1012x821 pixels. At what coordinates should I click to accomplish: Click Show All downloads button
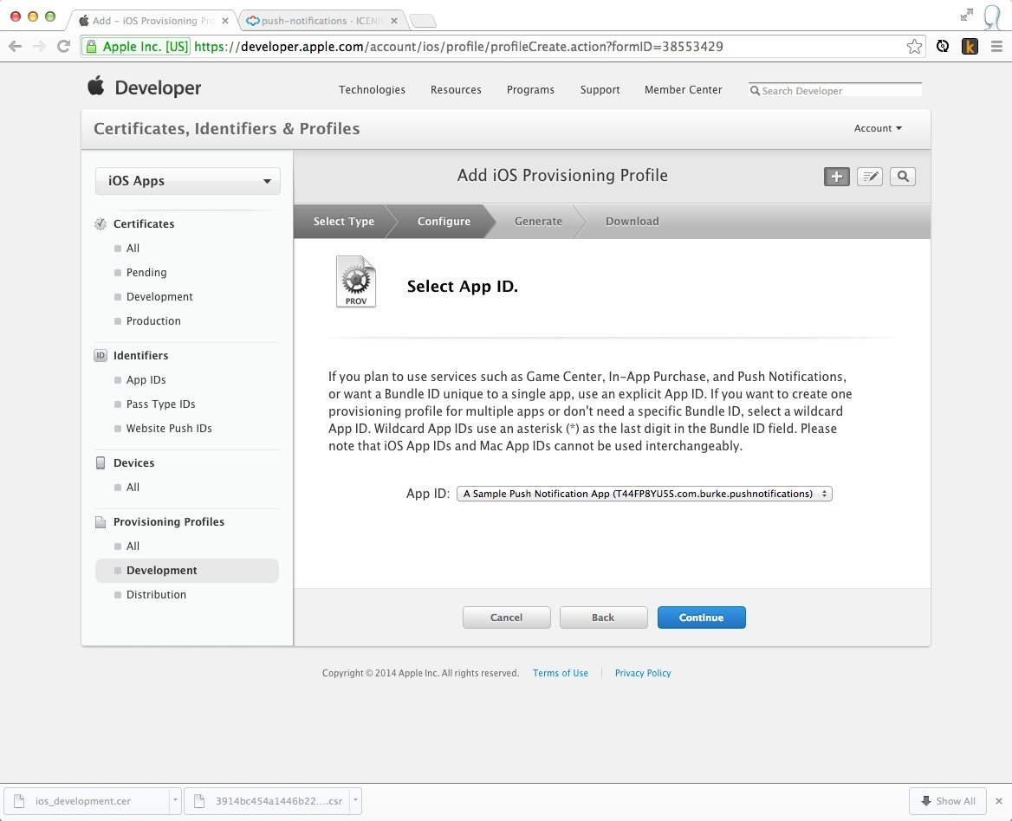click(x=948, y=800)
